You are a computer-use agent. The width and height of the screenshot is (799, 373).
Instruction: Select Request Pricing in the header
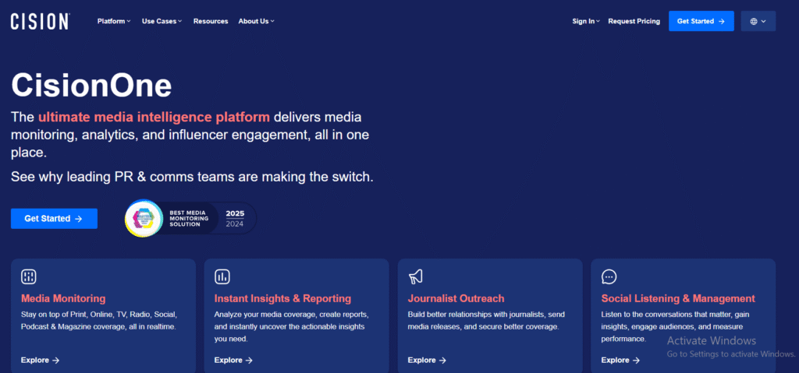click(634, 21)
